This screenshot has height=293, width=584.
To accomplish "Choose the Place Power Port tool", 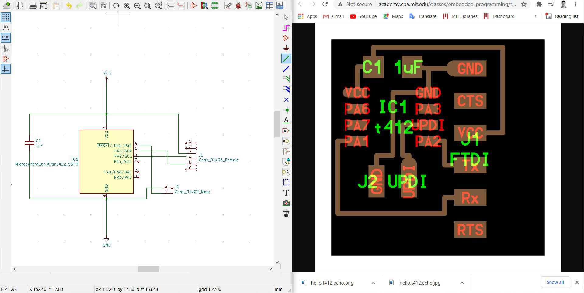I will (x=286, y=48).
